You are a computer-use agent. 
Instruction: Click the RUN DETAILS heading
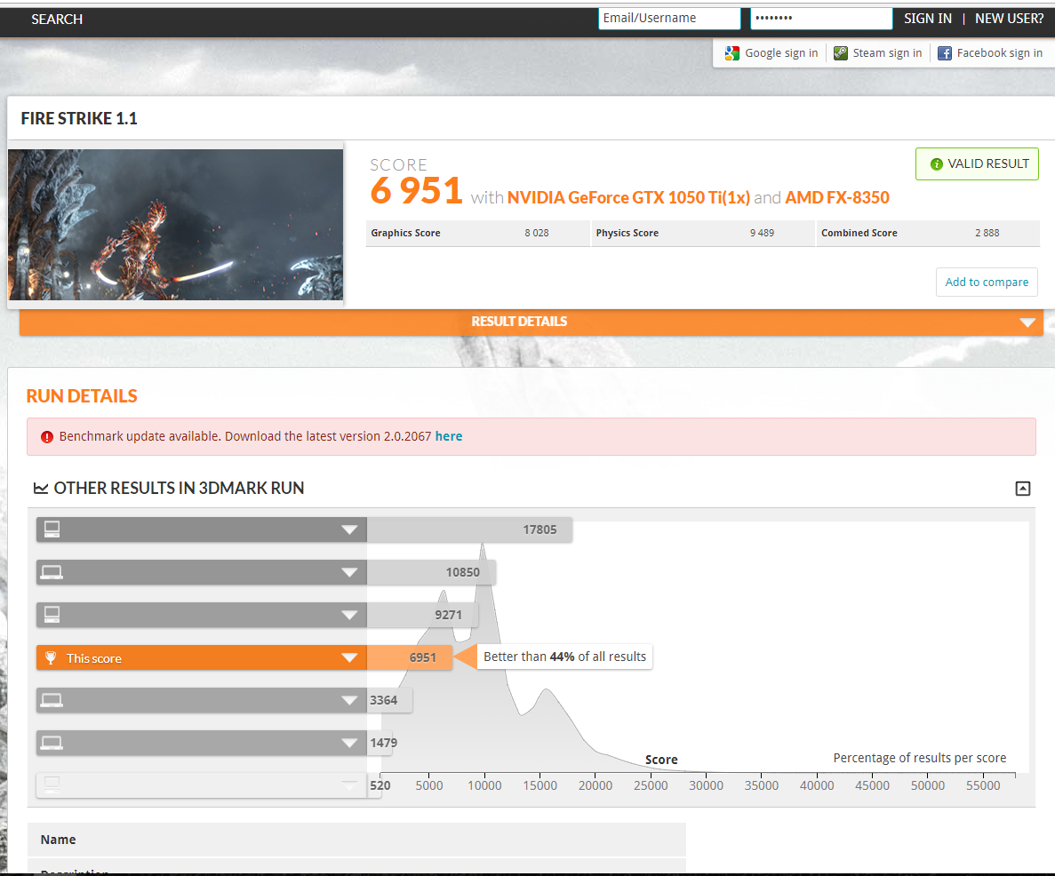[82, 396]
